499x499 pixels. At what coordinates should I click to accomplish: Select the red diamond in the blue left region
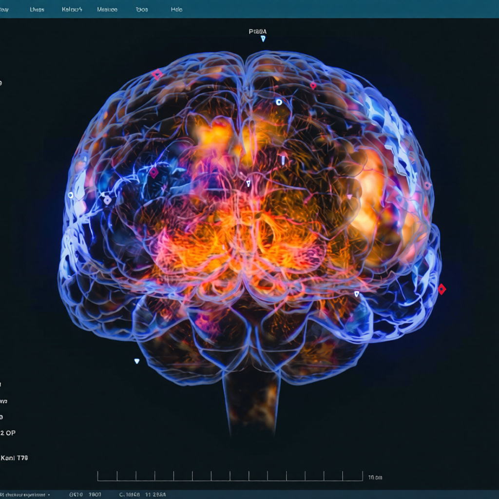pos(154,173)
